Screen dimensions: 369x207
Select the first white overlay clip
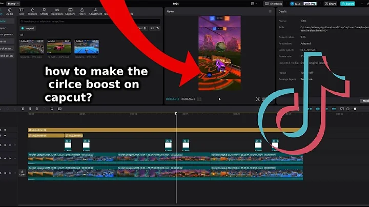(68, 145)
